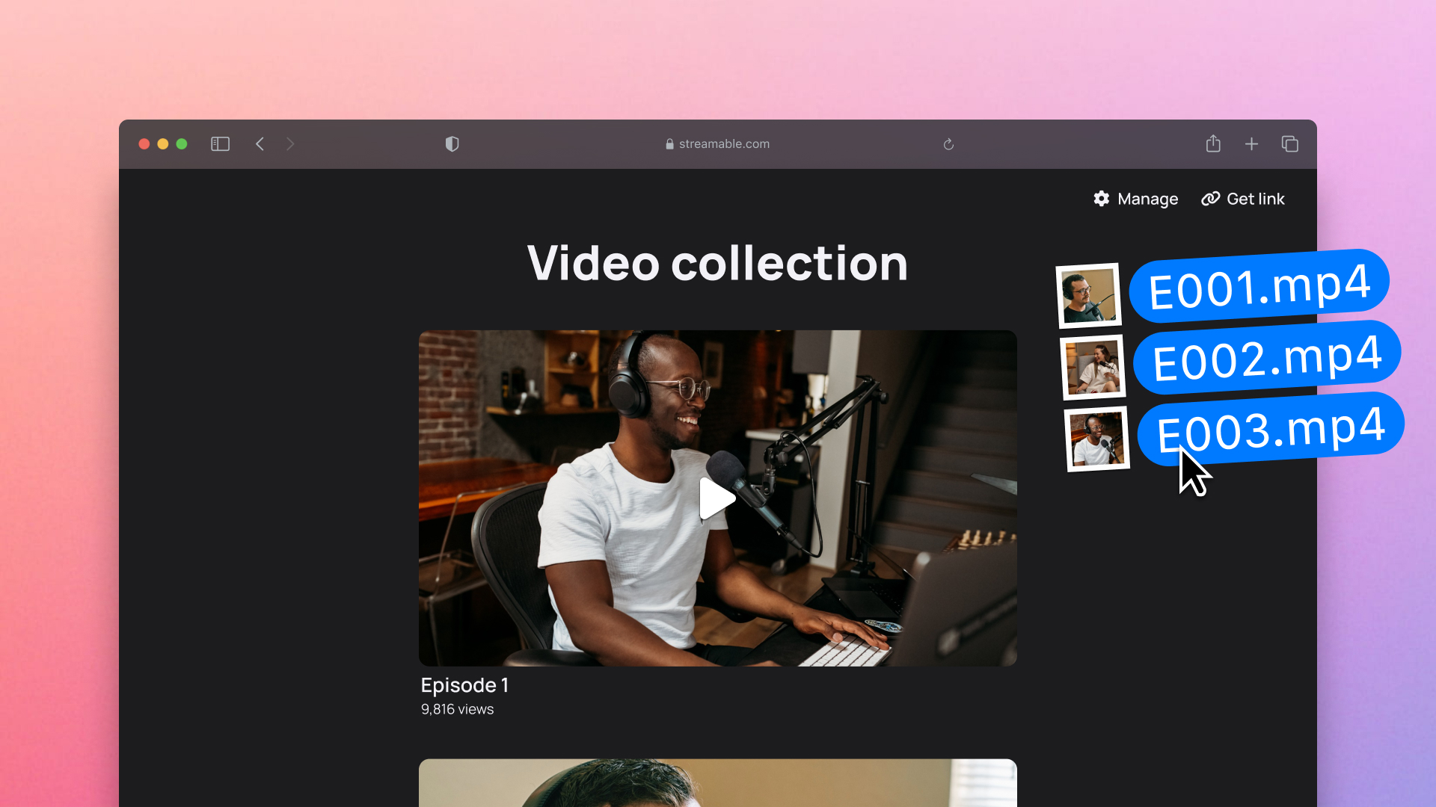Viewport: 1436px width, 807px height.
Task: Go back with the left chevron
Action: 260,144
